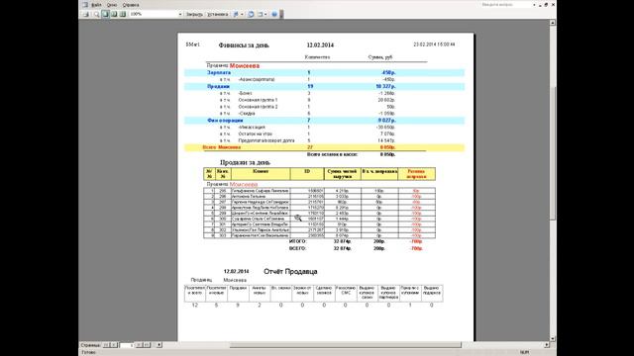634x356 pixels.
Task: Show the Database Window icon
Action: point(251,14)
